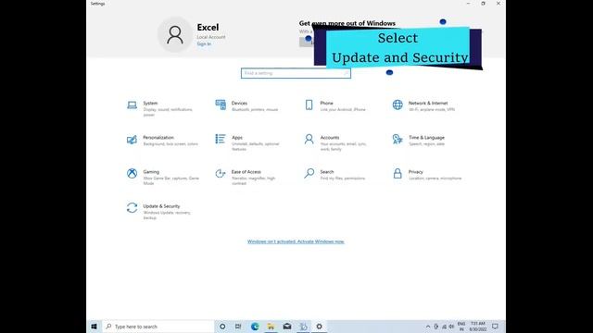Open the Windows Start button

(x=95, y=327)
